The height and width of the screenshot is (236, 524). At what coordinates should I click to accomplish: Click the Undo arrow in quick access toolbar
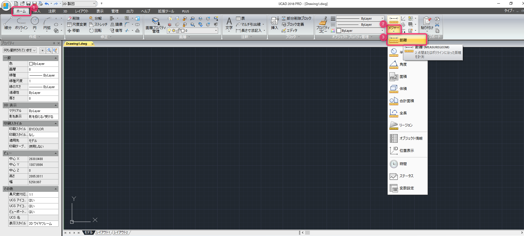point(46,4)
